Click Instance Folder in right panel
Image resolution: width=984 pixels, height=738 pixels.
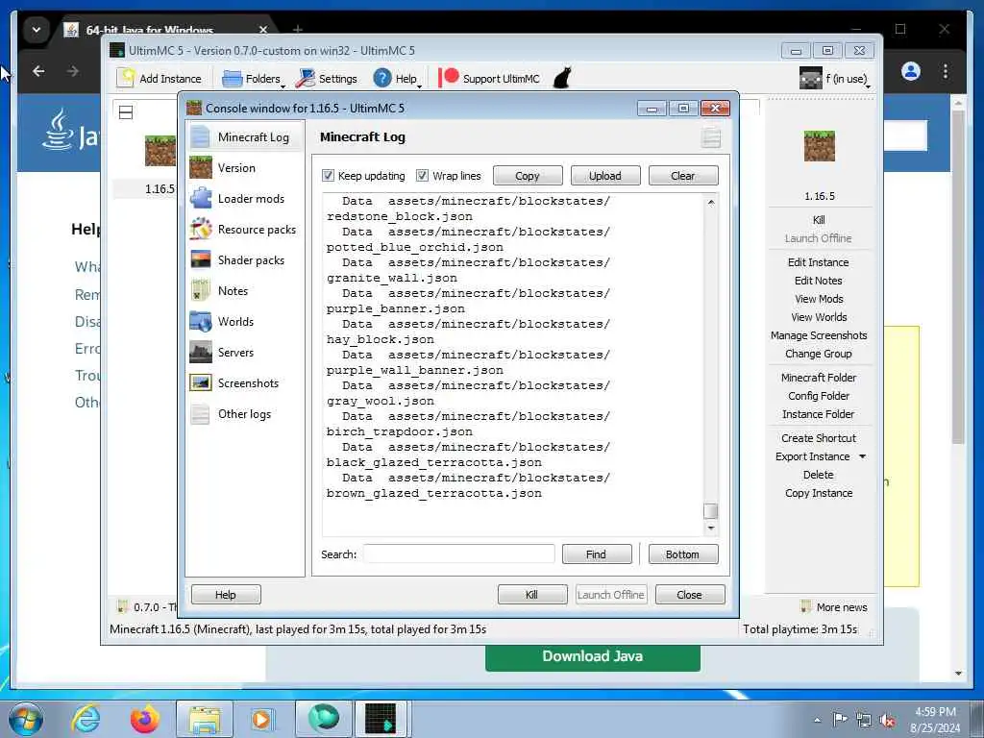click(x=819, y=414)
